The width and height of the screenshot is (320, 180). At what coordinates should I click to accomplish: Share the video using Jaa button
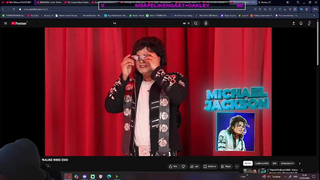[x=194, y=166]
